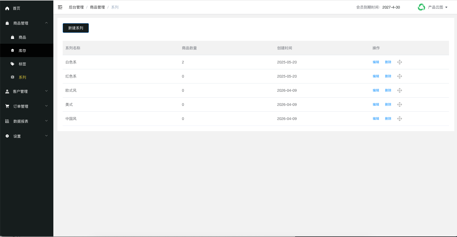457x237 pixels.
Task: Click the membership expiry date 2027-4-30
Action: click(391, 7)
